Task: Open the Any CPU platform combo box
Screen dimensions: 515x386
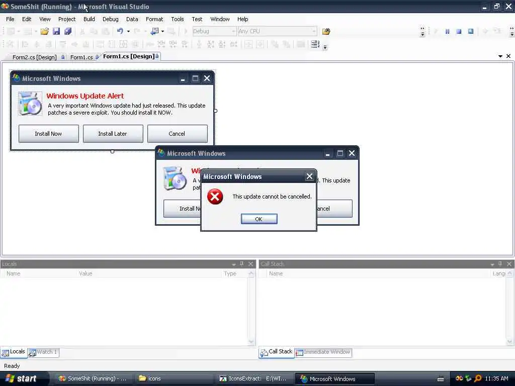Action: 277,31
